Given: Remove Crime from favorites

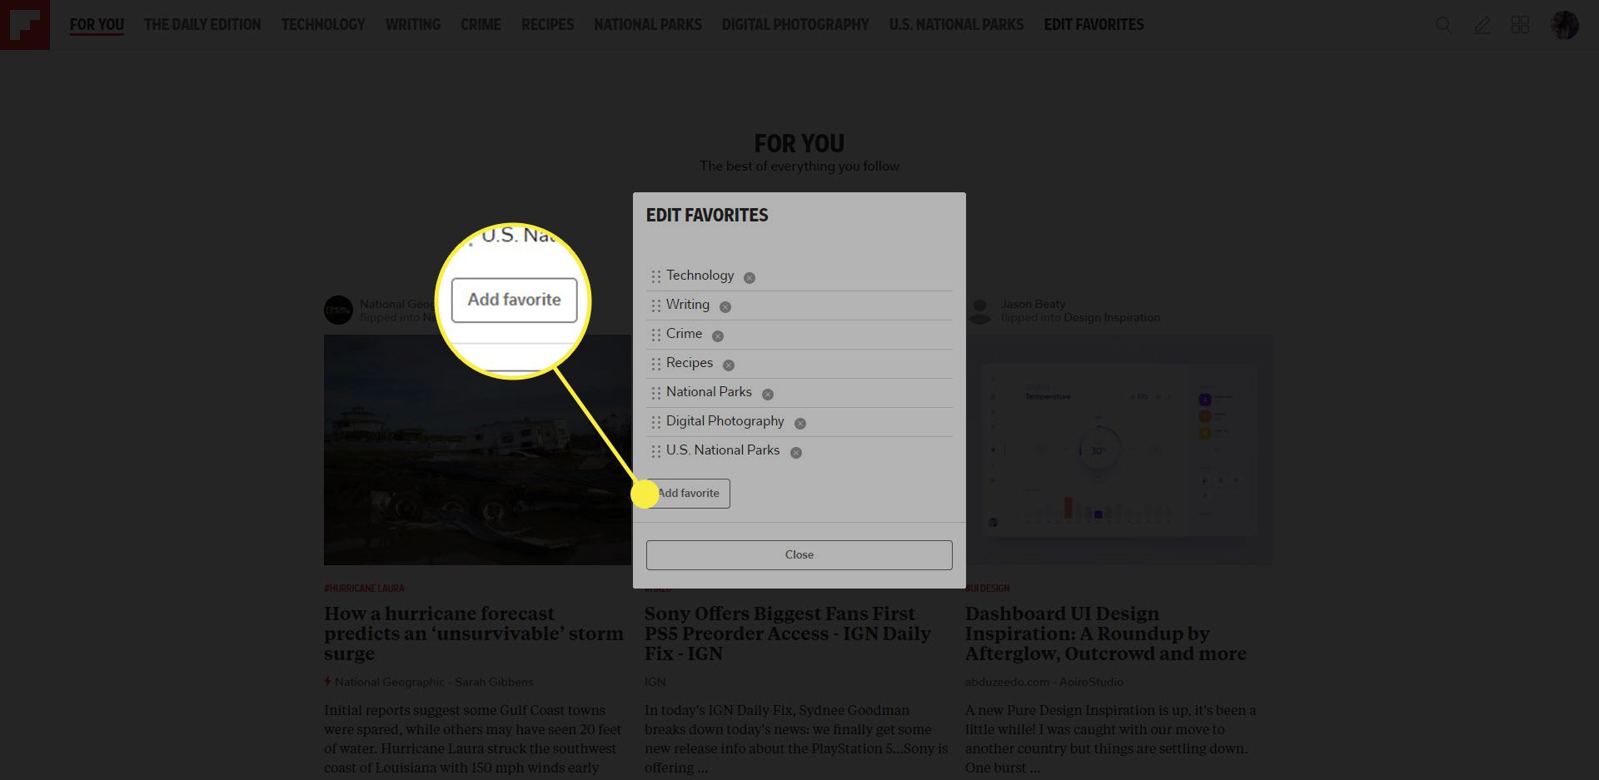Looking at the screenshot, I should point(718,336).
